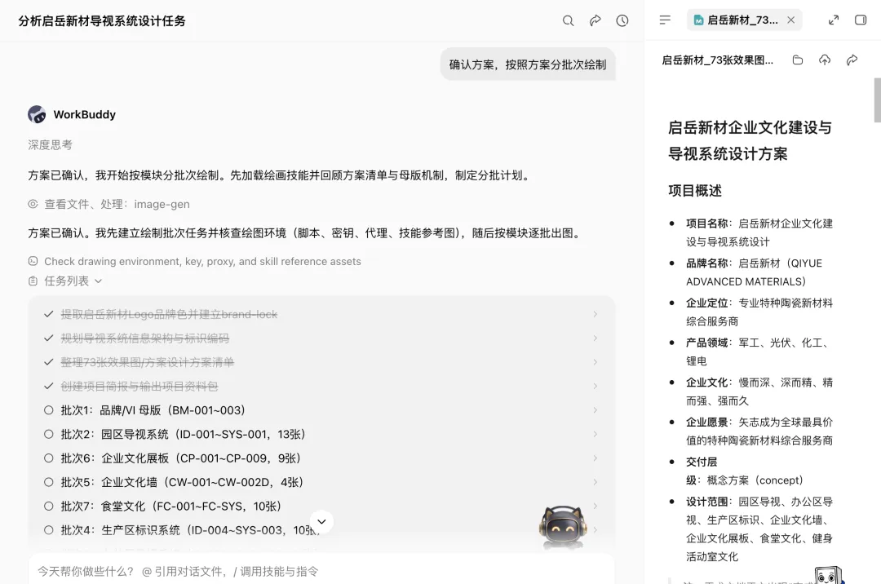The image size is (881, 584).
Task: Expand the chevron on 批次6 企业文化展板 row
Action: [x=595, y=458]
